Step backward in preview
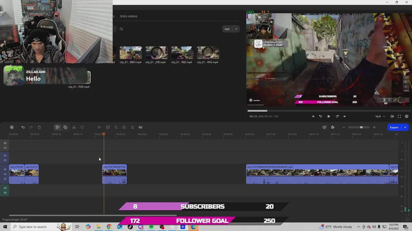The image size is (412, 231). 321,116
